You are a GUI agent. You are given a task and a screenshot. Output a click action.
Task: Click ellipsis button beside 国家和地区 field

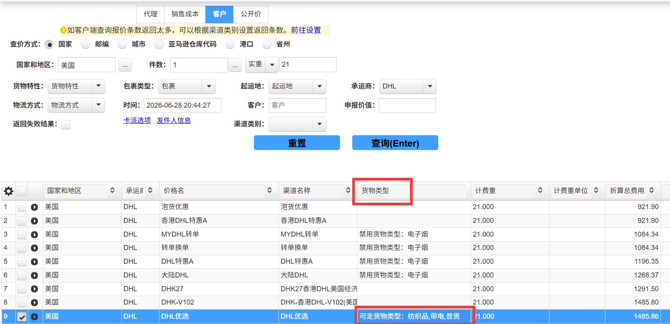coord(125,65)
